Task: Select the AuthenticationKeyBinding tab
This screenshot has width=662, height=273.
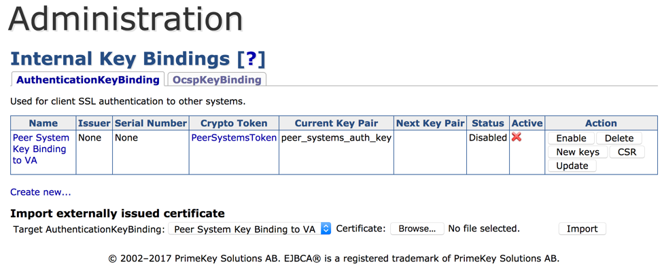Action: [88, 79]
